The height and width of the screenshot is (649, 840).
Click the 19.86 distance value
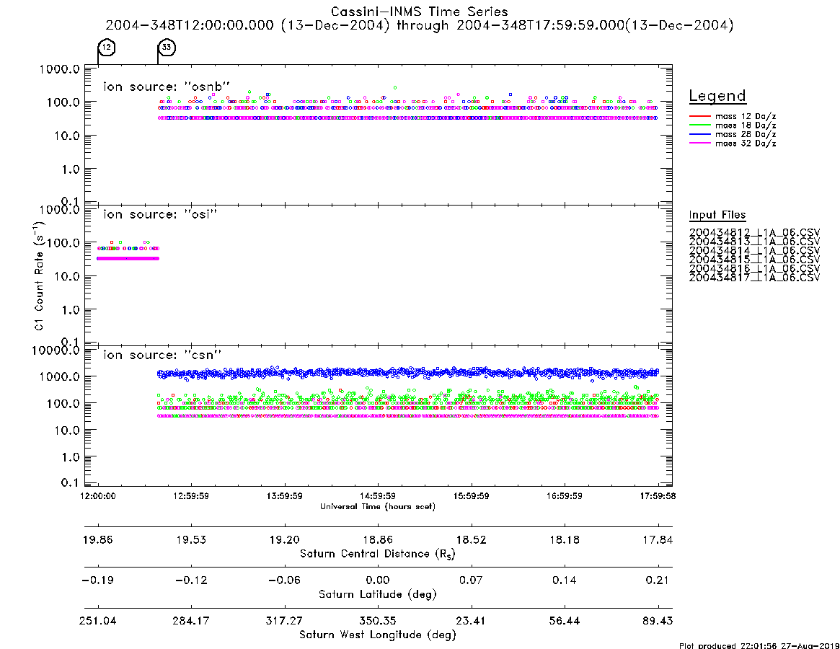[98, 539]
